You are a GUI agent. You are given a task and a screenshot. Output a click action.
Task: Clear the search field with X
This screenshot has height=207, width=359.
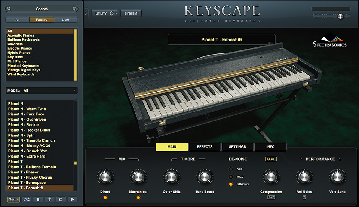click(75, 9)
